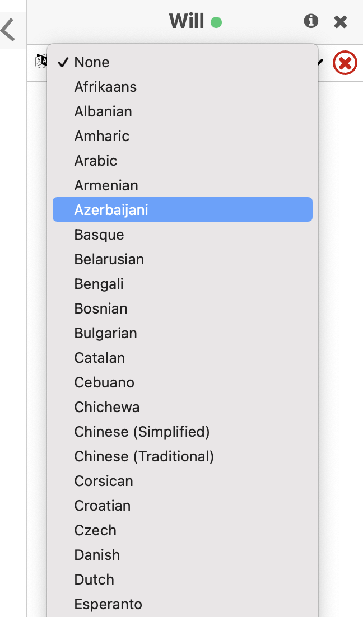Select the highlighted Azerbaijani option
The image size is (363, 617).
coord(183,210)
